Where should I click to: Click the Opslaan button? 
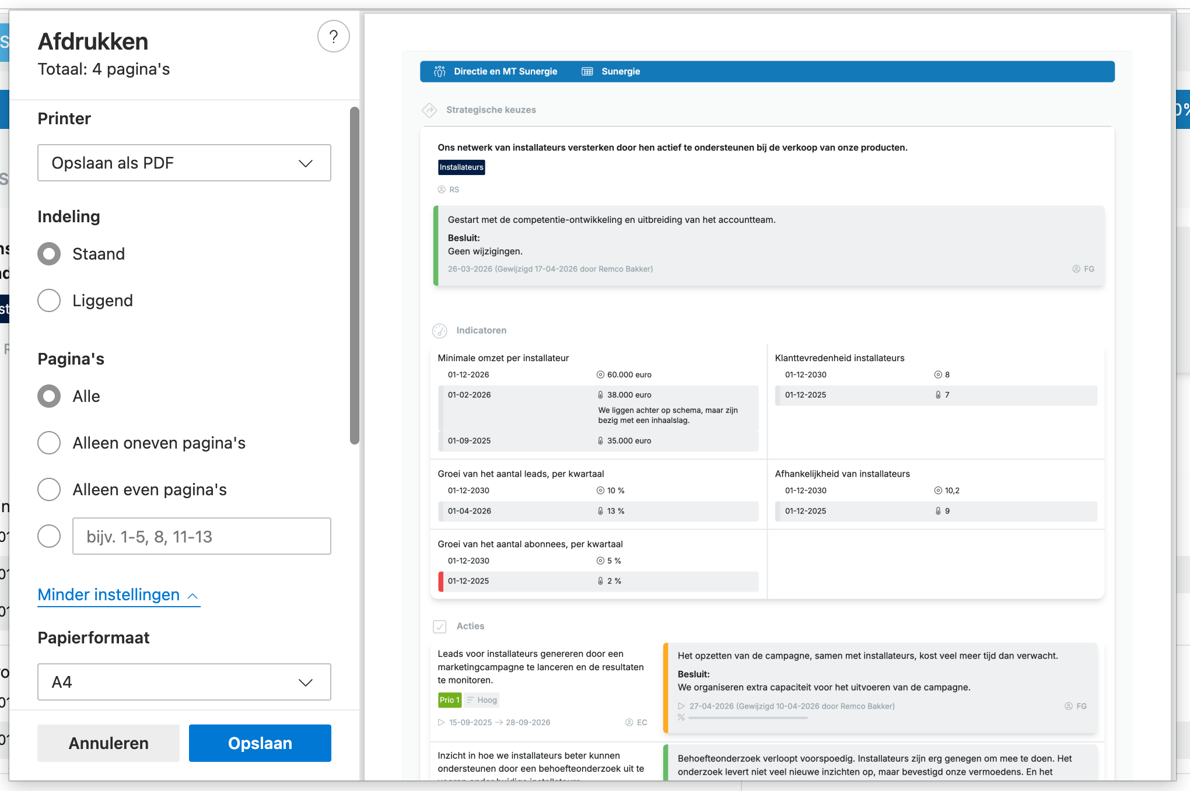tap(260, 743)
